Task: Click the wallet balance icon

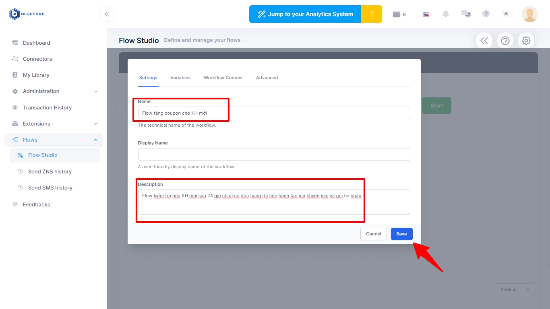Action: [x=397, y=14]
